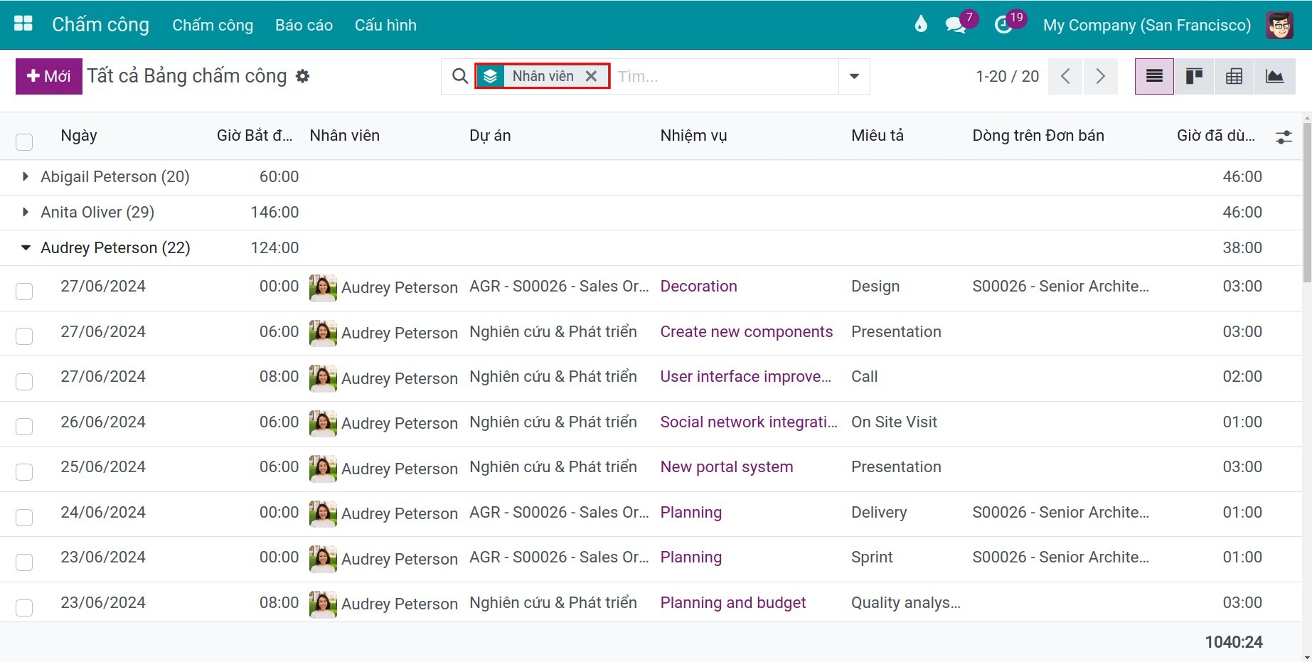Screen dimensions: 1312x662
Task: Open the search options dropdown arrow
Action: 854,76
